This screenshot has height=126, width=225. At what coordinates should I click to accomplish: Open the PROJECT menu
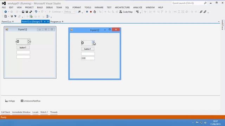[29, 7]
